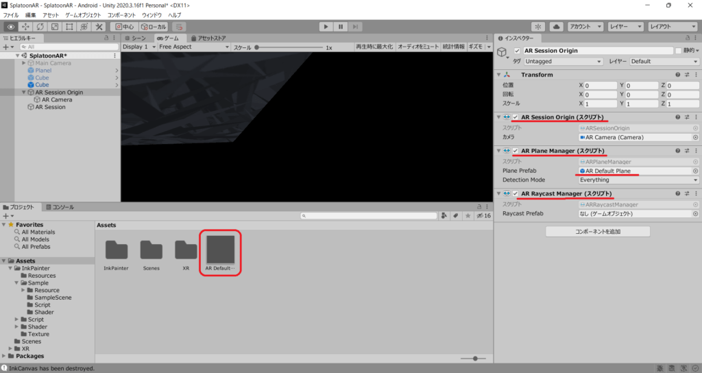
Task: Open the InkPainter folder in Assets
Action: 116,255
